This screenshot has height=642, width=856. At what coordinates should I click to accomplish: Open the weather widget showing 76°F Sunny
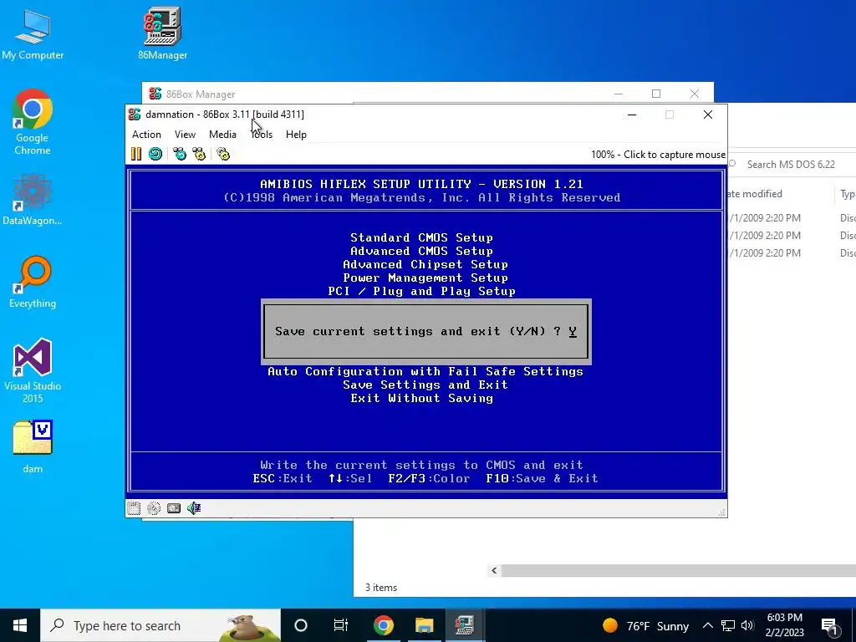click(645, 625)
